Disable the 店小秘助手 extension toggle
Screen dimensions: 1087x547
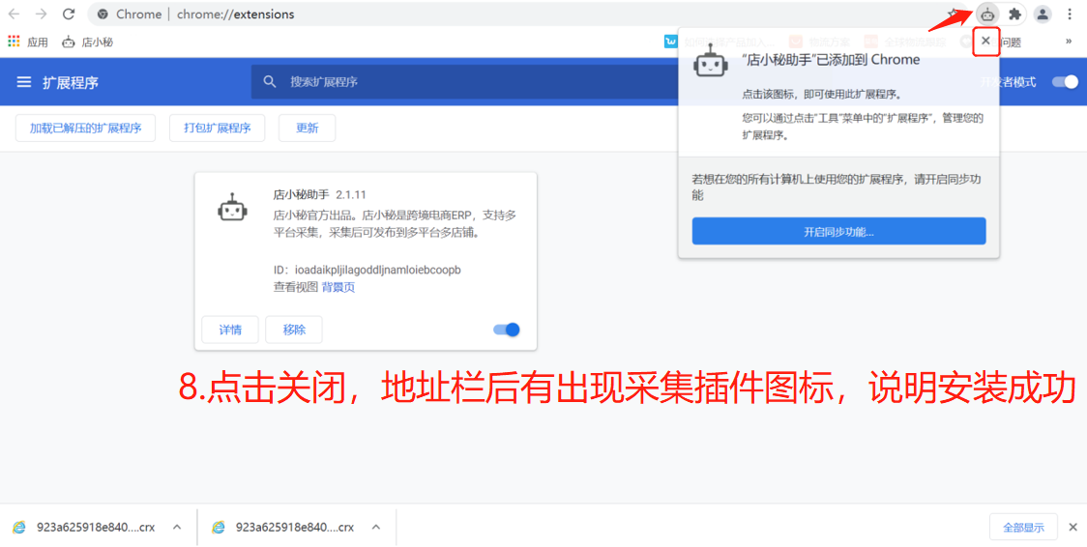pos(507,330)
